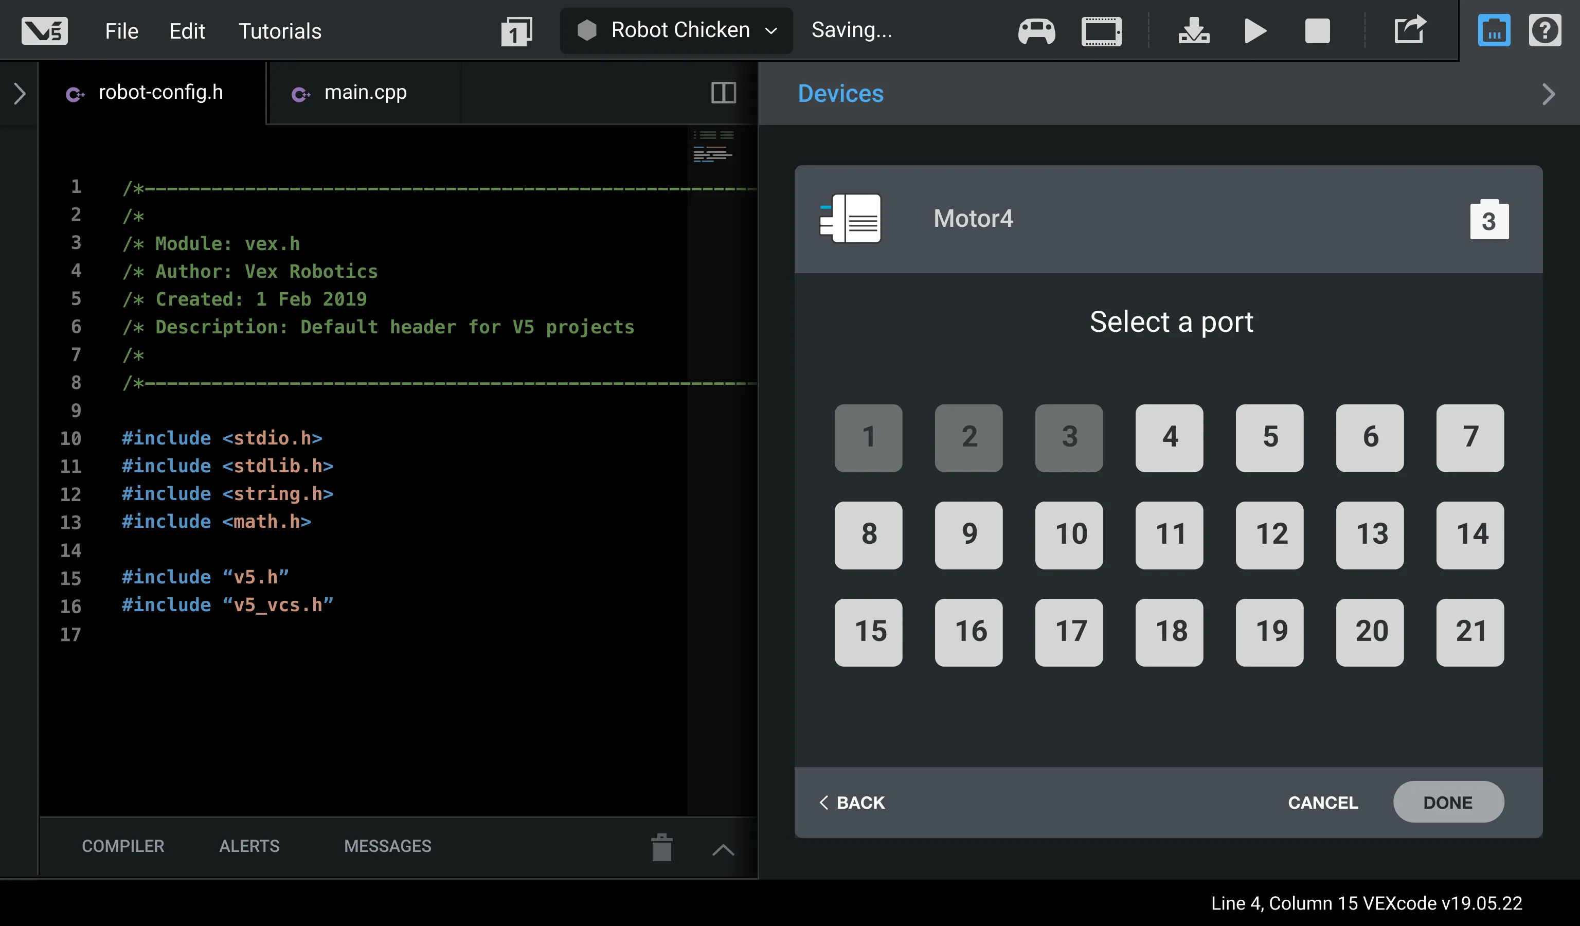Screen dimensions: 1580x926
Task: Click the DONE button
Action: 1448,802
